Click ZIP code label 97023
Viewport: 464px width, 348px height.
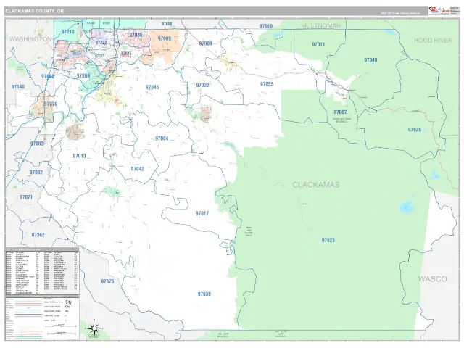coord(328,240)
